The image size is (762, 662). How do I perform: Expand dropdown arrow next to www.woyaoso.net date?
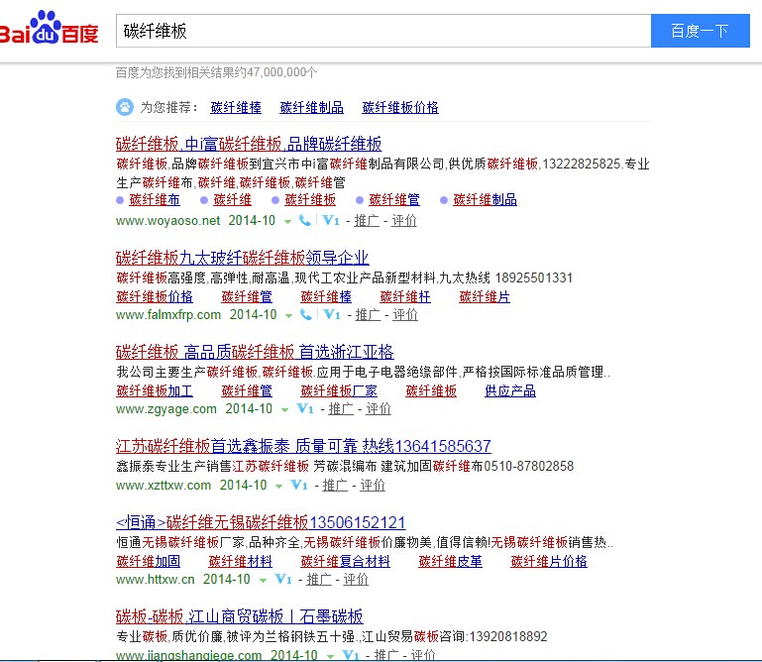pyautogui.click(x=287, y=222)
